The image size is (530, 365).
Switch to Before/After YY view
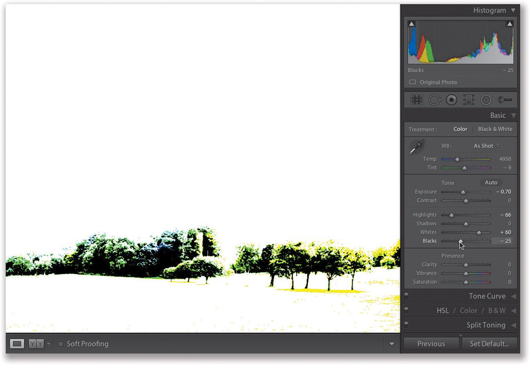pos(35,344)
